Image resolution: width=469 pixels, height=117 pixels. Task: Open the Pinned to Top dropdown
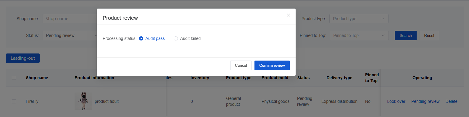[x=359, y=35]
